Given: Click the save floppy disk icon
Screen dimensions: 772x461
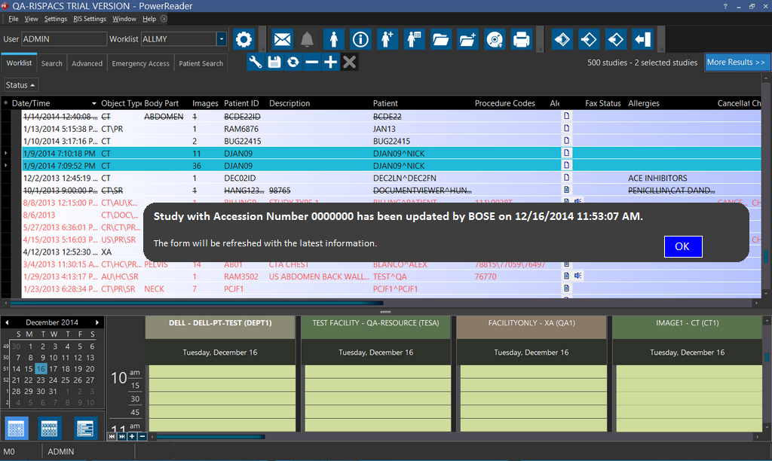Looking at the screenshot, I should click(x=274, y=63).
